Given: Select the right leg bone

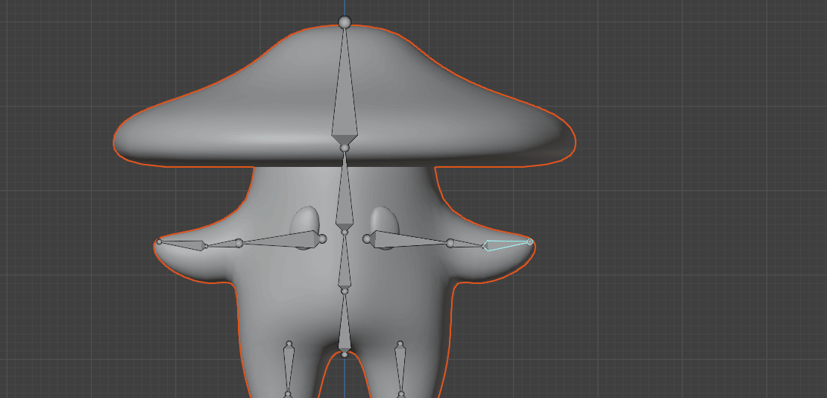Looking at the screenshot, I should click(400, 369).
